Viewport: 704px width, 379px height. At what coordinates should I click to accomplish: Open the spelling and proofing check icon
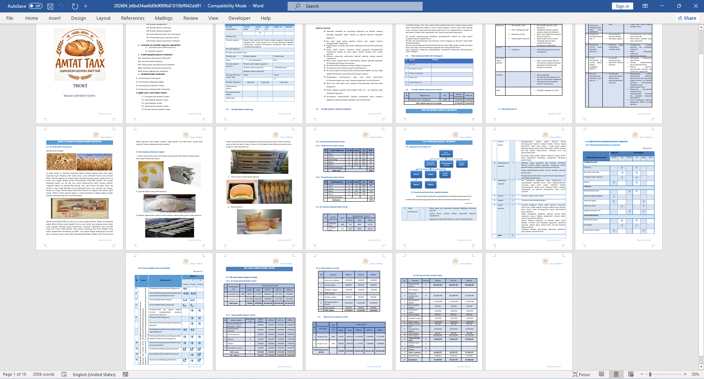64,374
